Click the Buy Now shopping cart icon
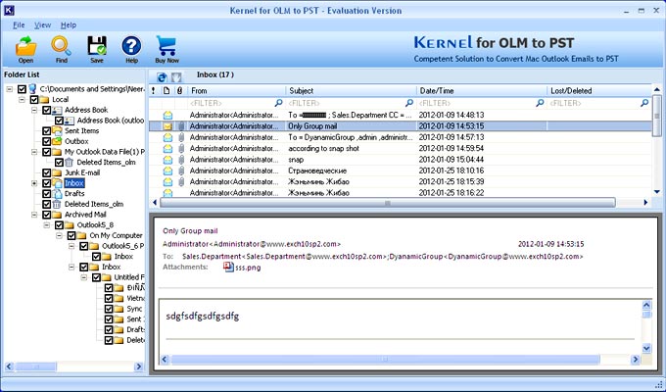Image resolution: width=666 pixels, height=392 pixels. point(166,46)
